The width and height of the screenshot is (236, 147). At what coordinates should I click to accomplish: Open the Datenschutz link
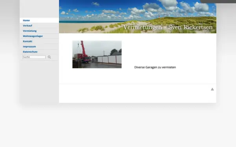(39, 52)
